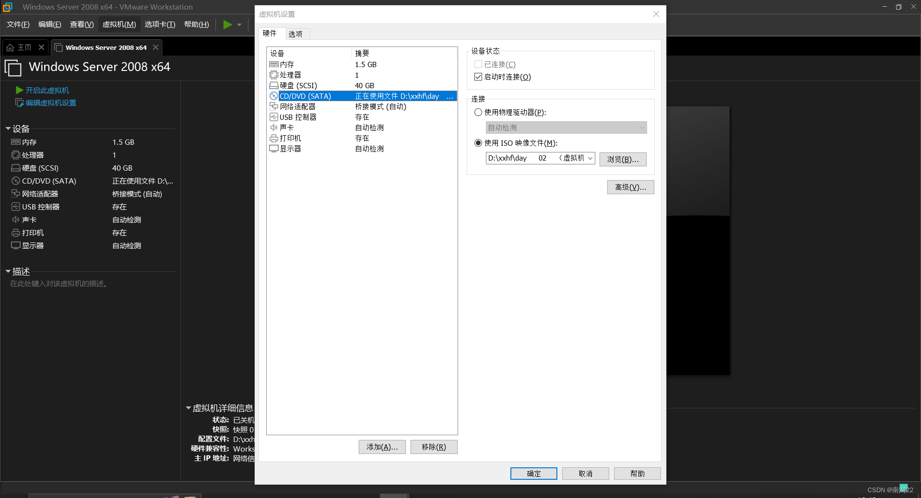Click the home icon on the 主页 tab

[x=10, y=47]
